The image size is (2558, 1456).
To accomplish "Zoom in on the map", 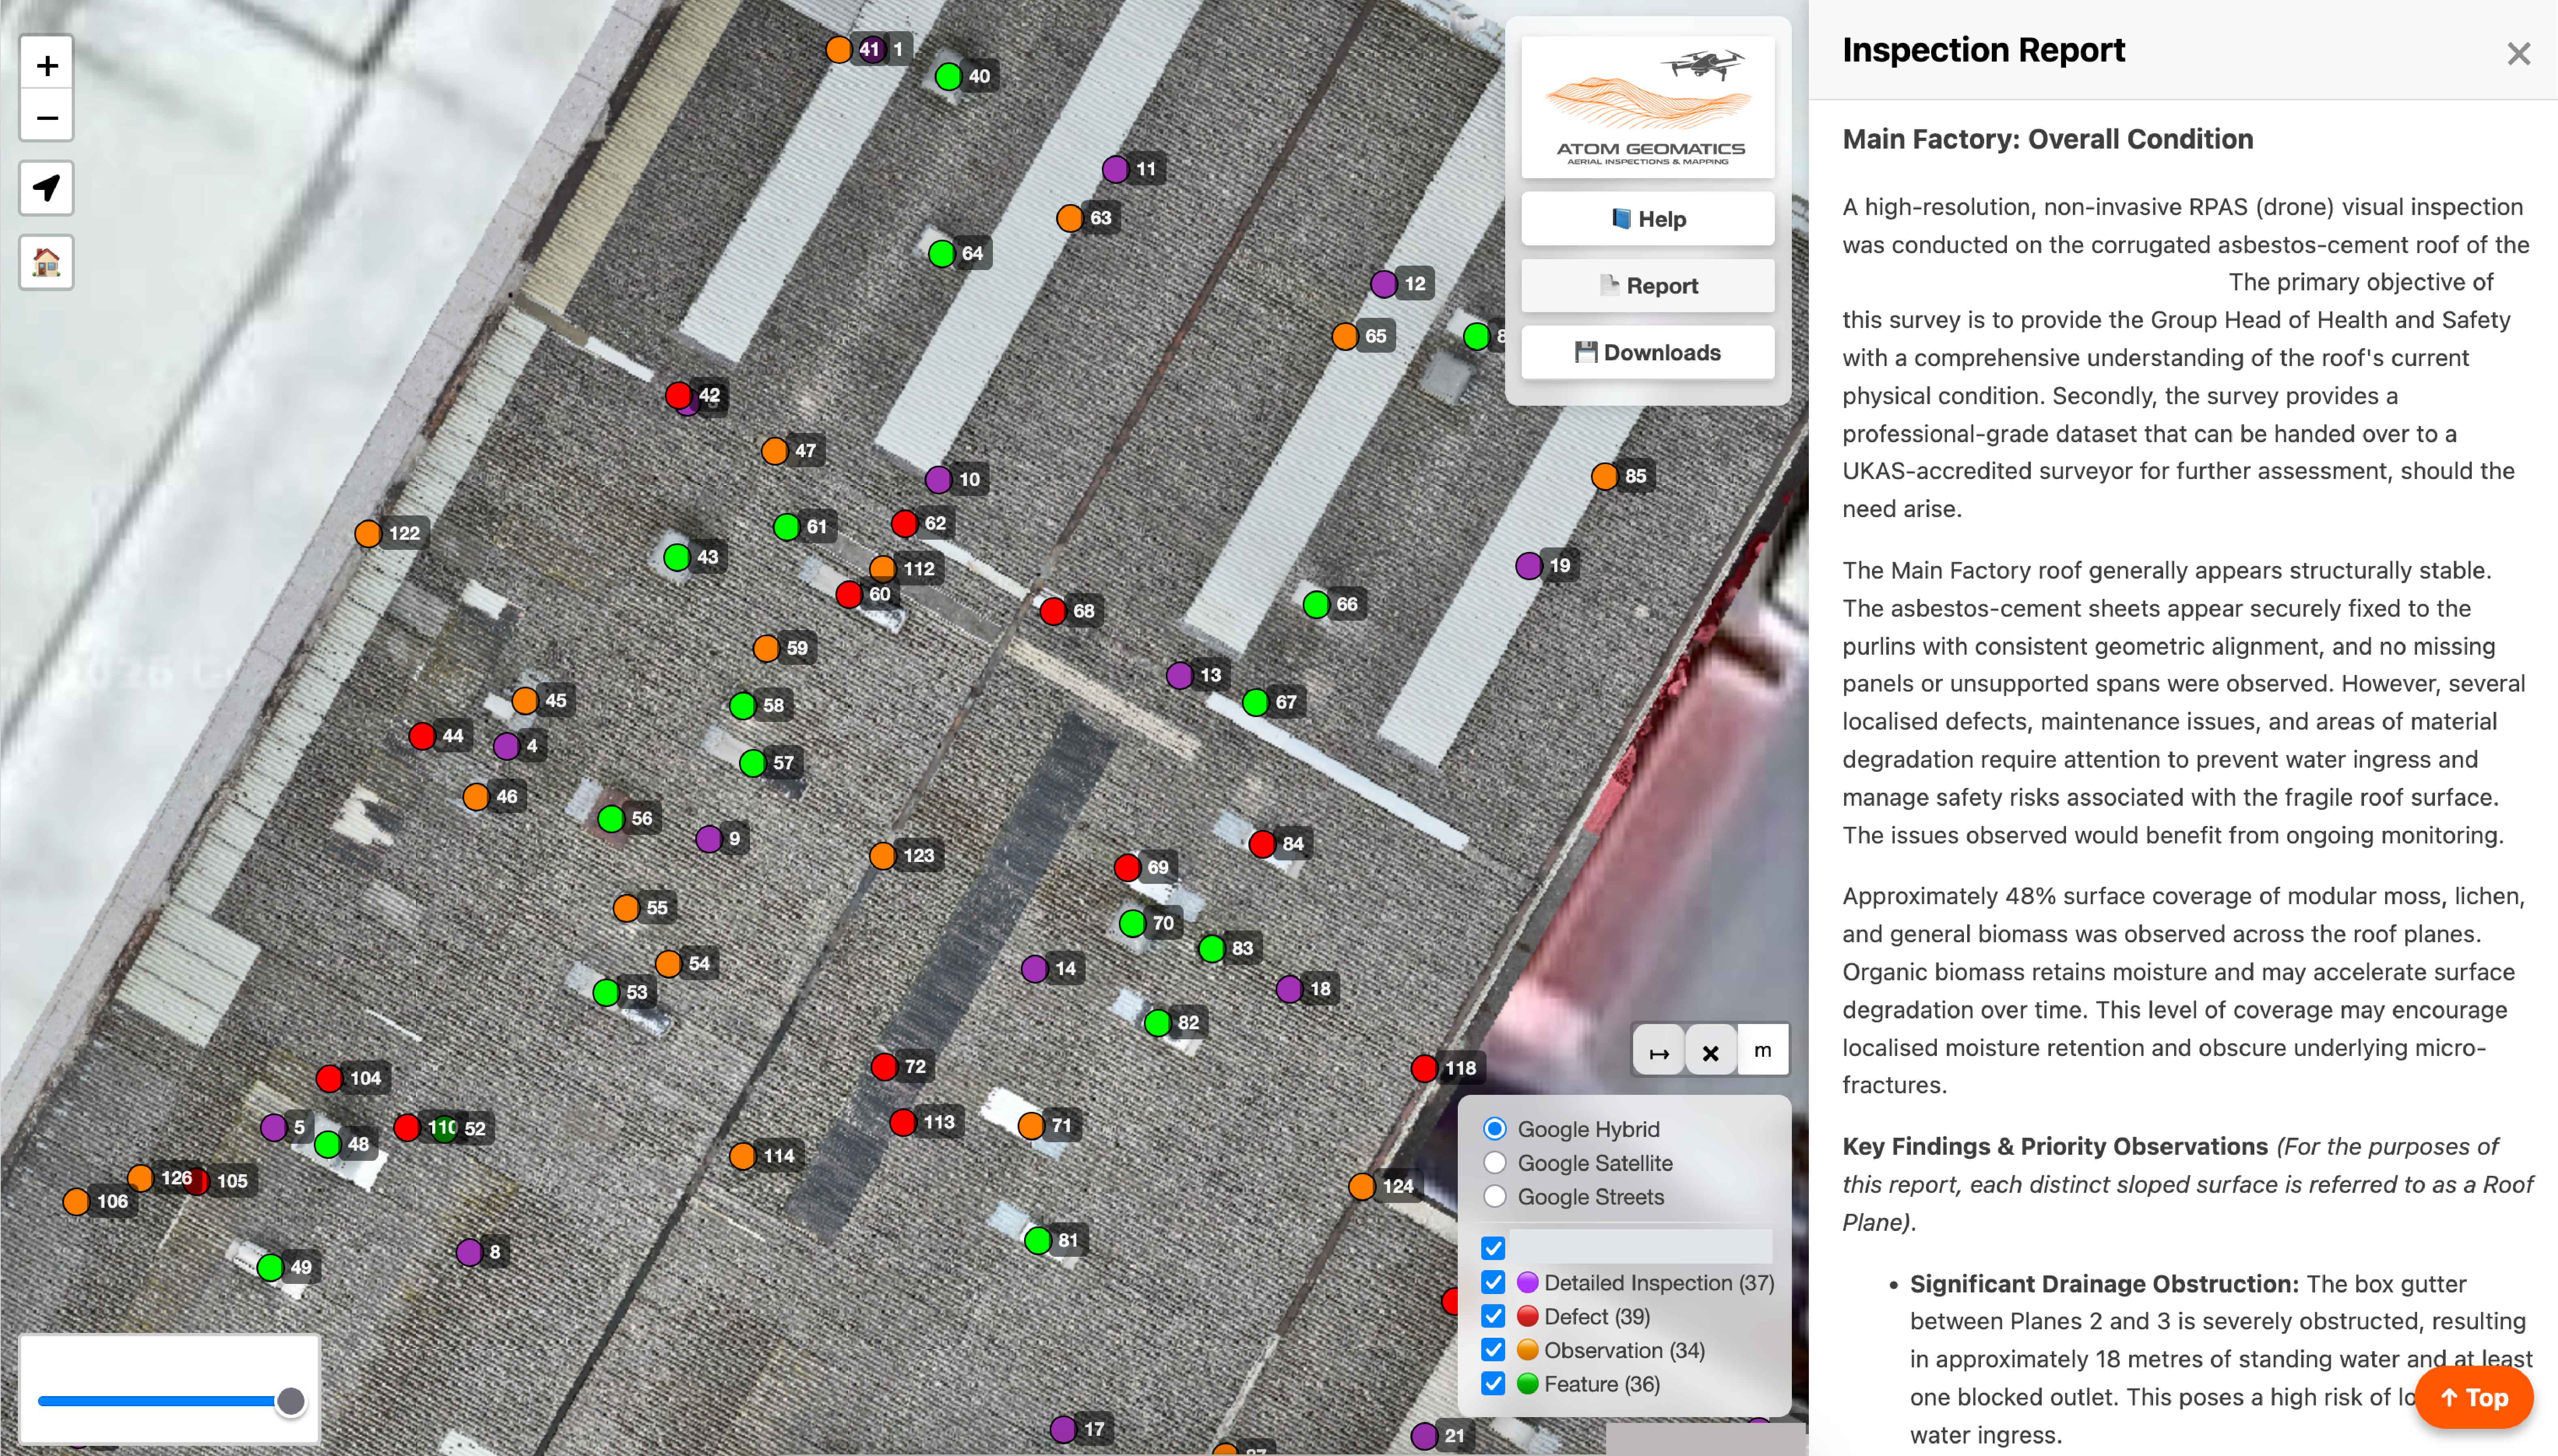I will pyautogui.click(x=46, y=66).
